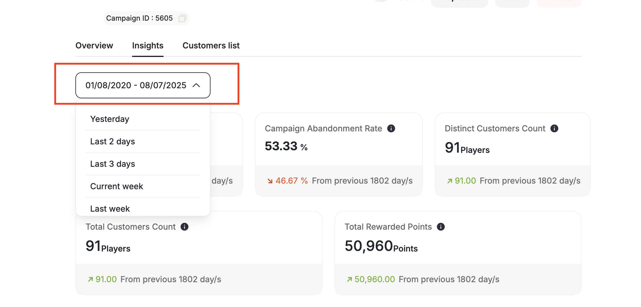
Task: Collapse the date range dropdown via its chevron
Action: (x=196, y=85)
